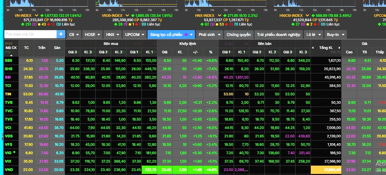Focus the Tìm kiếm mã CK search box
386x175 pixels.
30,34
